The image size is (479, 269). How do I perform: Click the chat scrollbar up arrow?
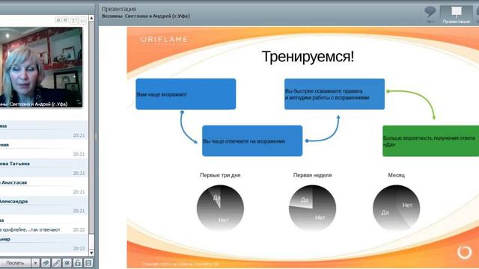(x=91, y=18)
